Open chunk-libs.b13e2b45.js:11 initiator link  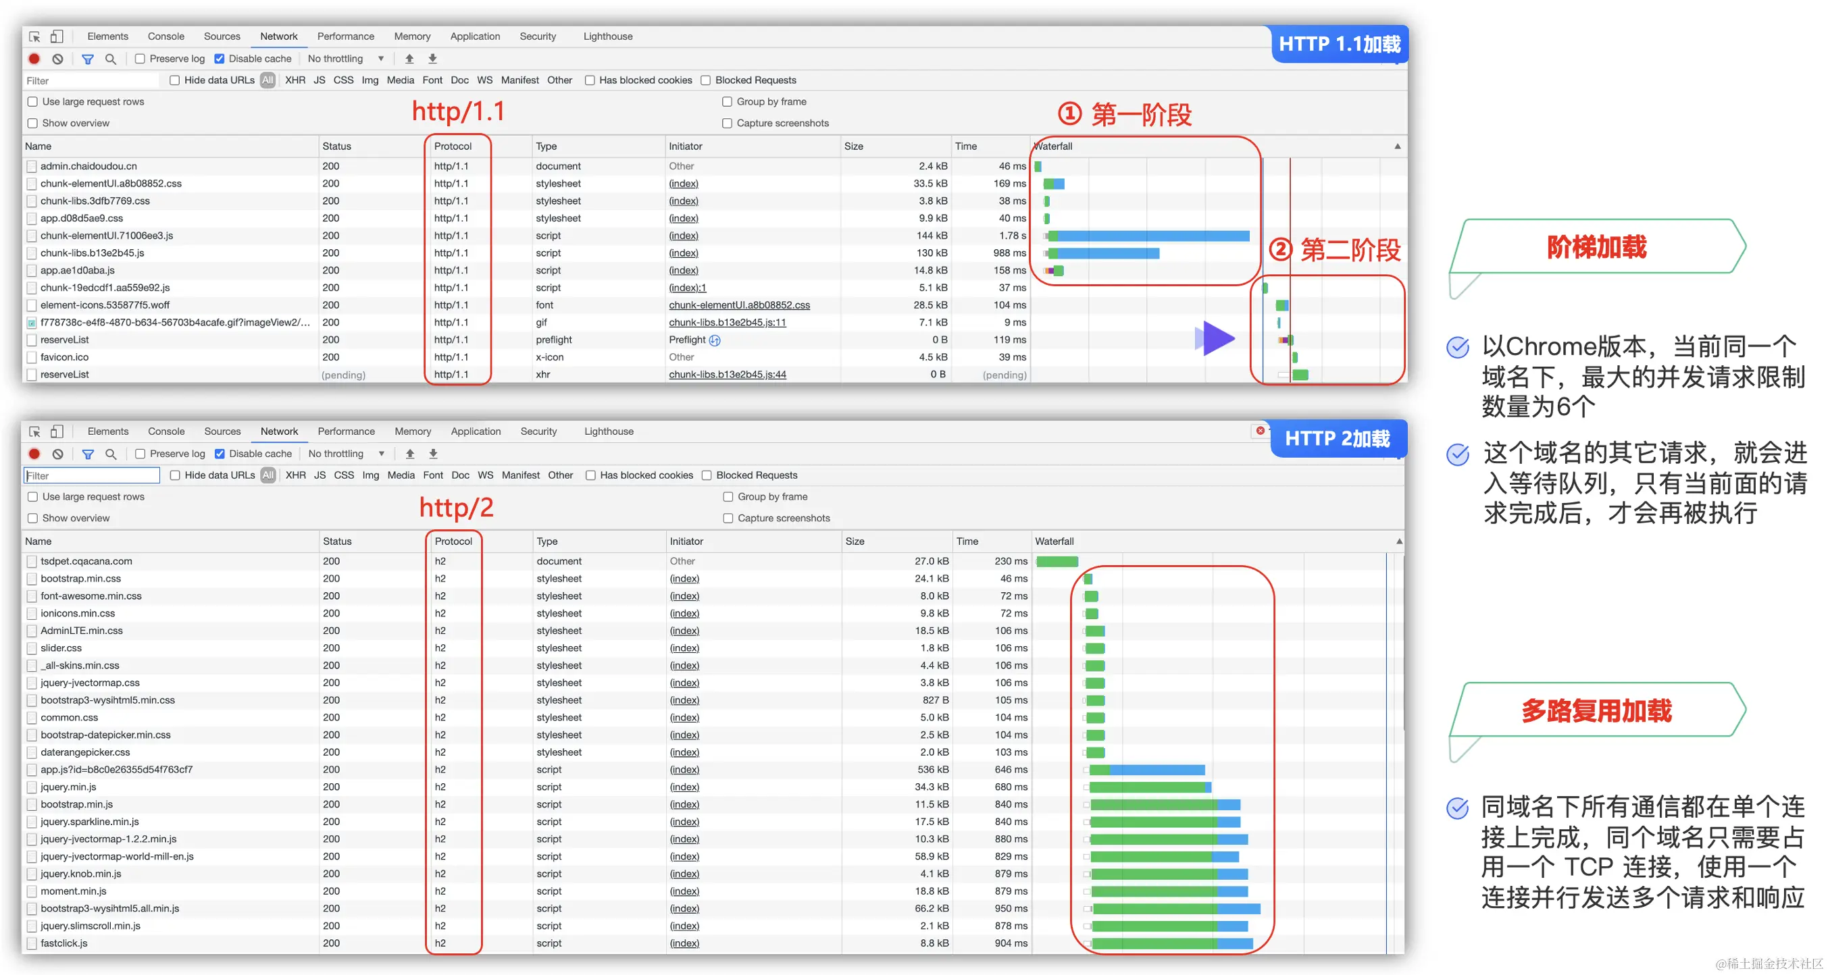click(x=728, y=323)
